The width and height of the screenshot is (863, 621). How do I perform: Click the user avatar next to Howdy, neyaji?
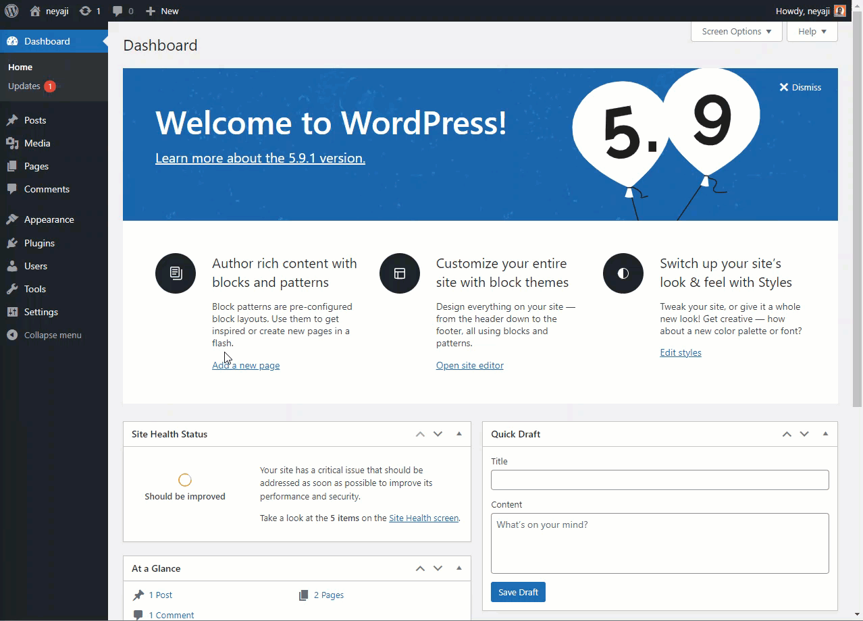point(839,11)
